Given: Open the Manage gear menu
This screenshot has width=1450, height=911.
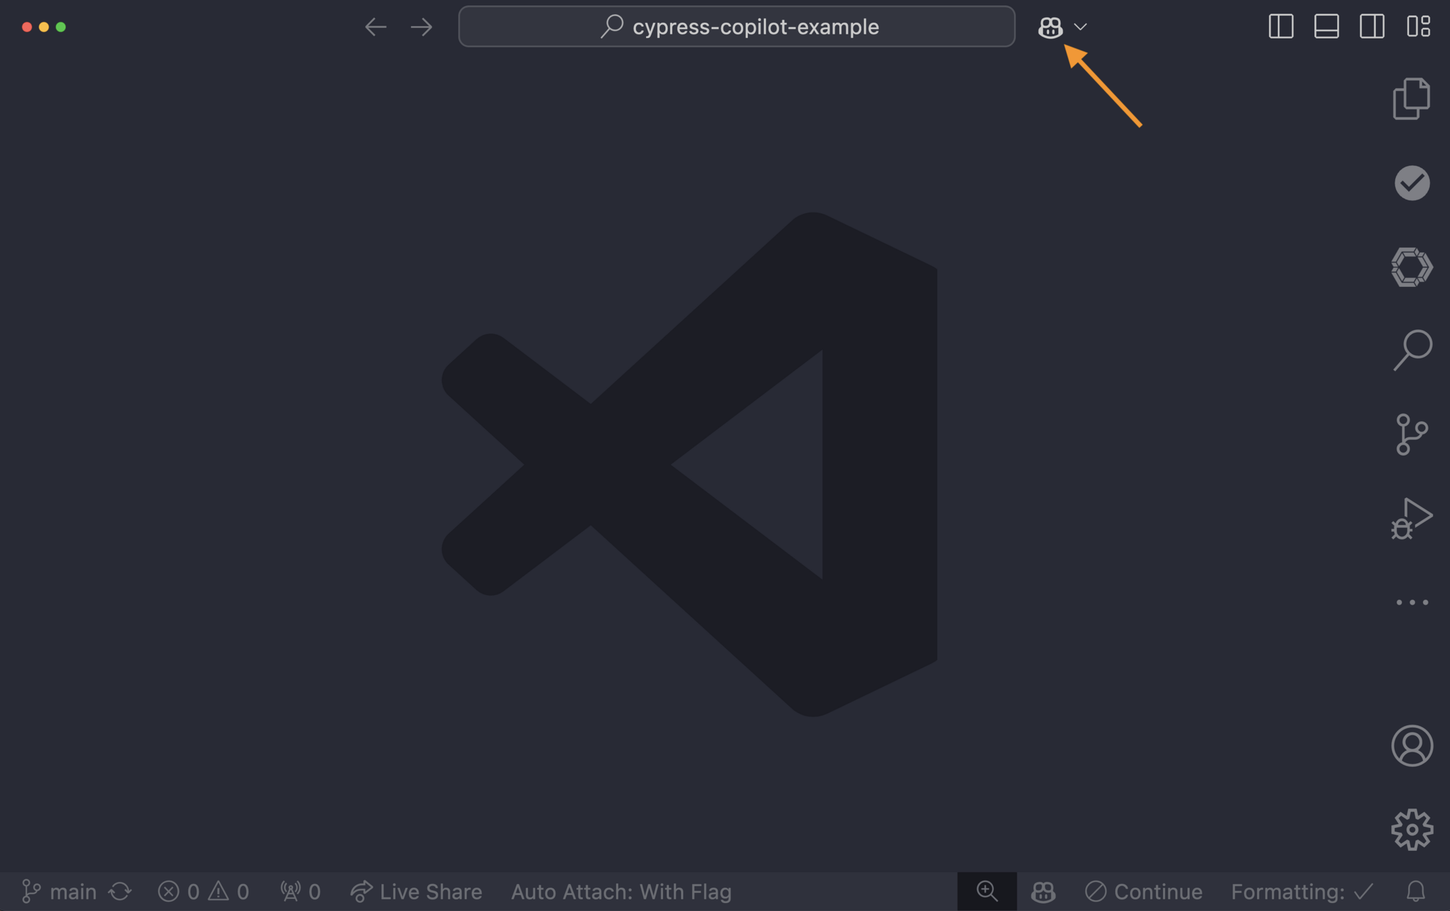Looking at the screenshot, I should click(1412, 829).
